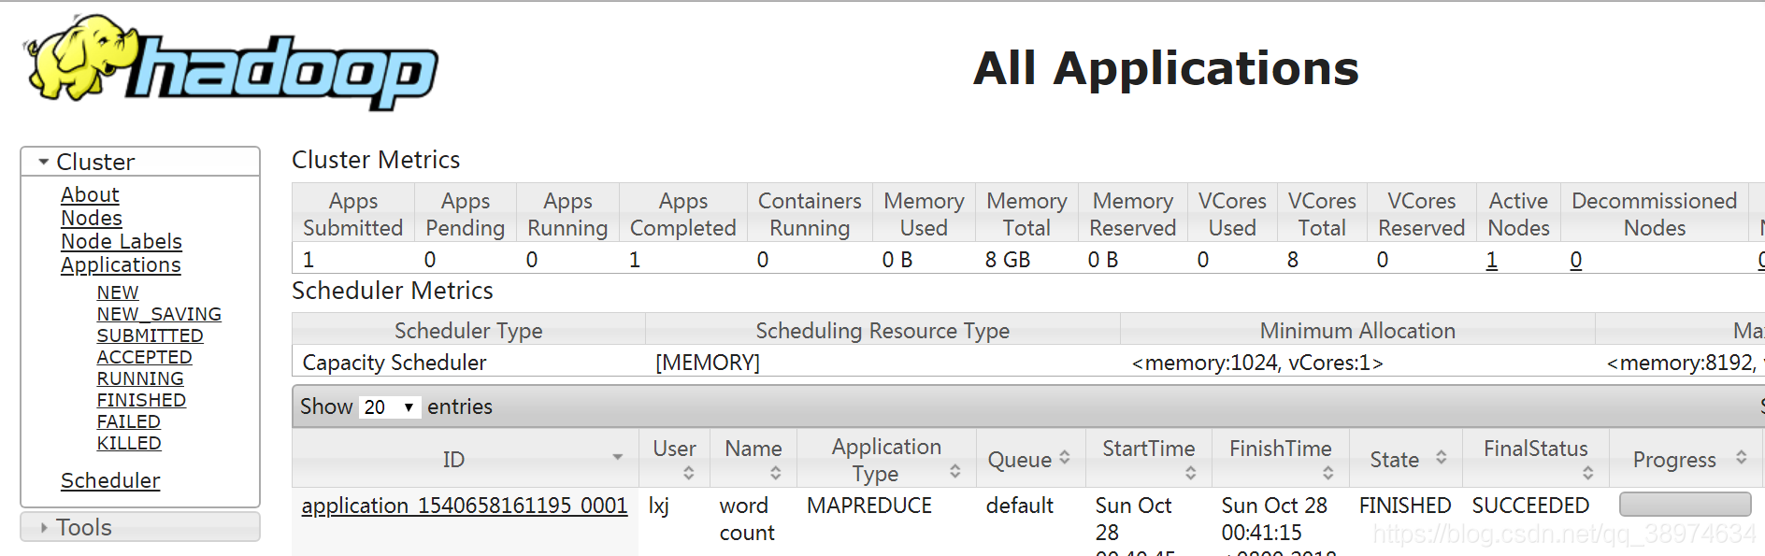The height and width of the screenshot is (556, 1765).
Task: Select the Memory Total 8 GB value
Action: click(x=1008, y=260)
